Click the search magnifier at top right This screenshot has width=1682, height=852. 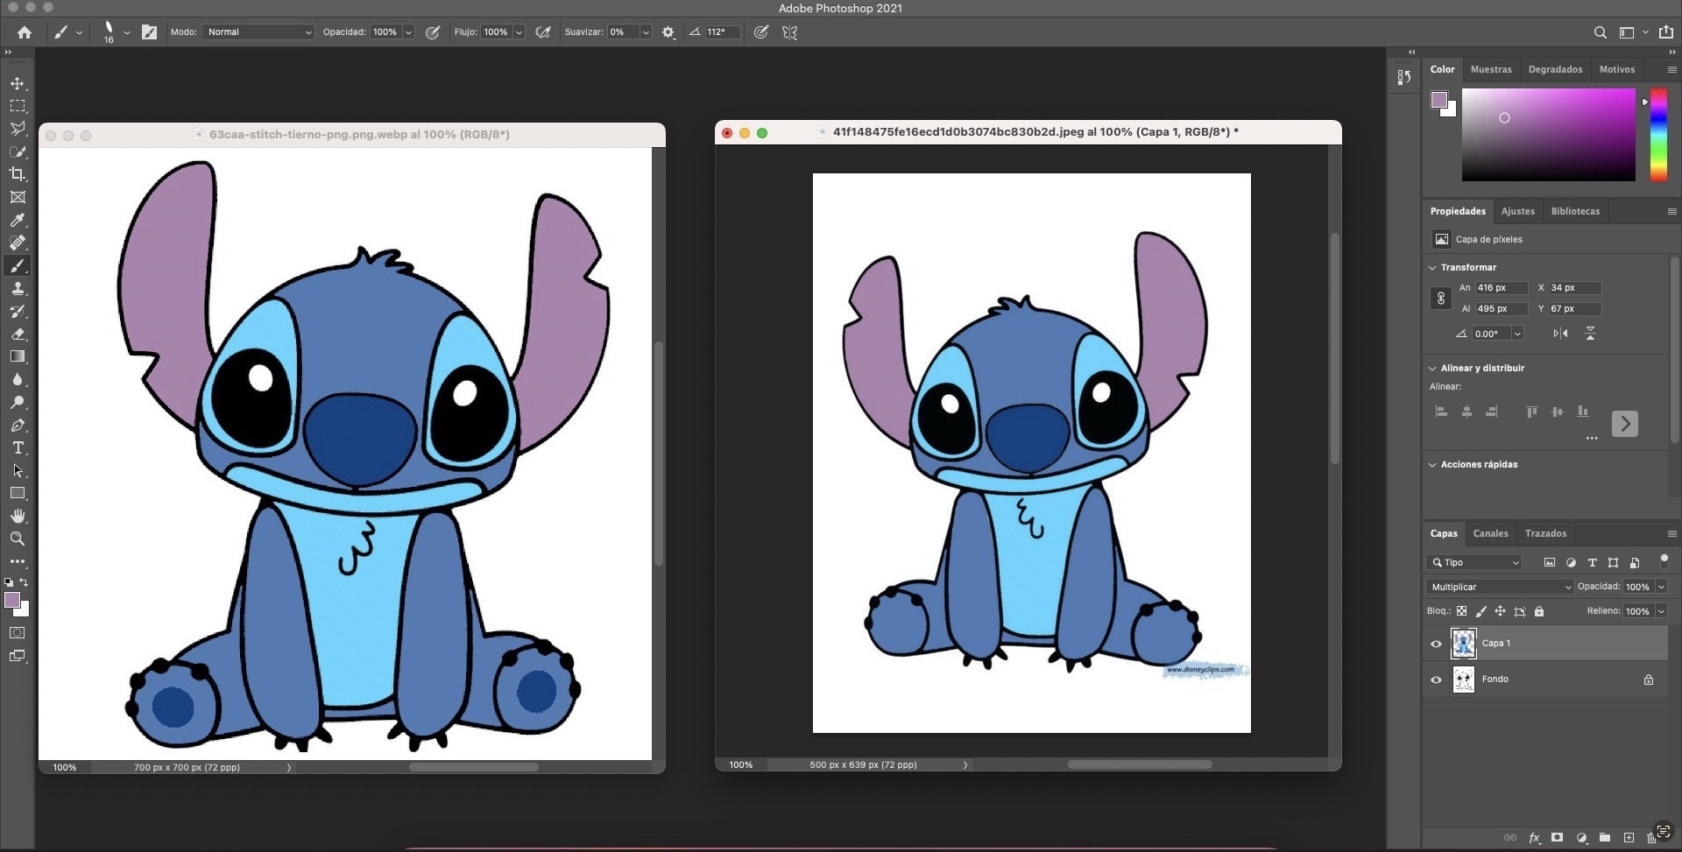[x=1600, y=32]
